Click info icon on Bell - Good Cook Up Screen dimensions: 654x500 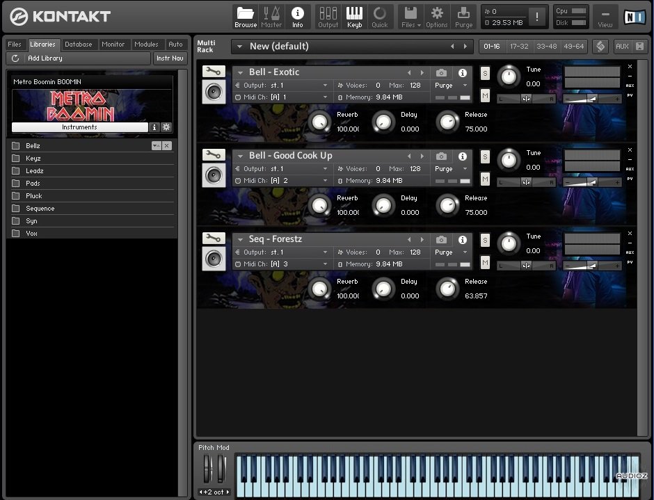coord(462,156)
